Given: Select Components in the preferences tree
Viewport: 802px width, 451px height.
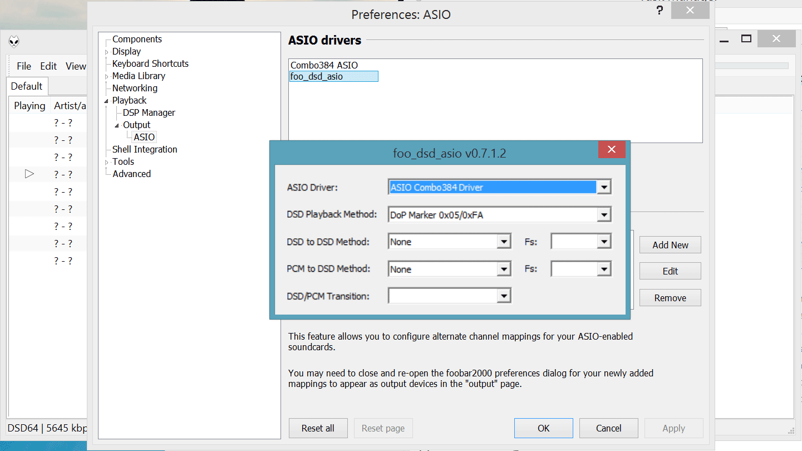Looking at the screenshot, I should pos(137,39).
